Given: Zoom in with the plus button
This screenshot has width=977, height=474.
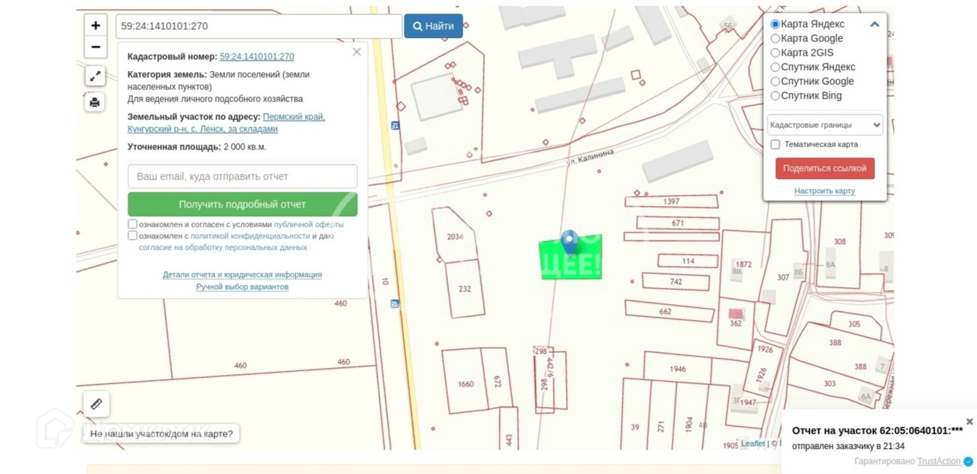Looking at the screenshot, I should (x=95, y=25).
